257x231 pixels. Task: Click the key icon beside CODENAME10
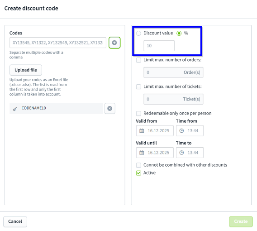[15, 109]
